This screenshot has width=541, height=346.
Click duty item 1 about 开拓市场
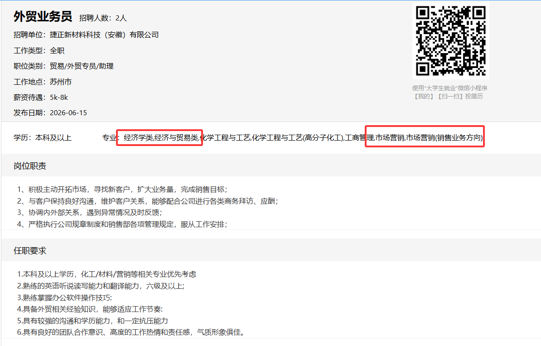122,189
